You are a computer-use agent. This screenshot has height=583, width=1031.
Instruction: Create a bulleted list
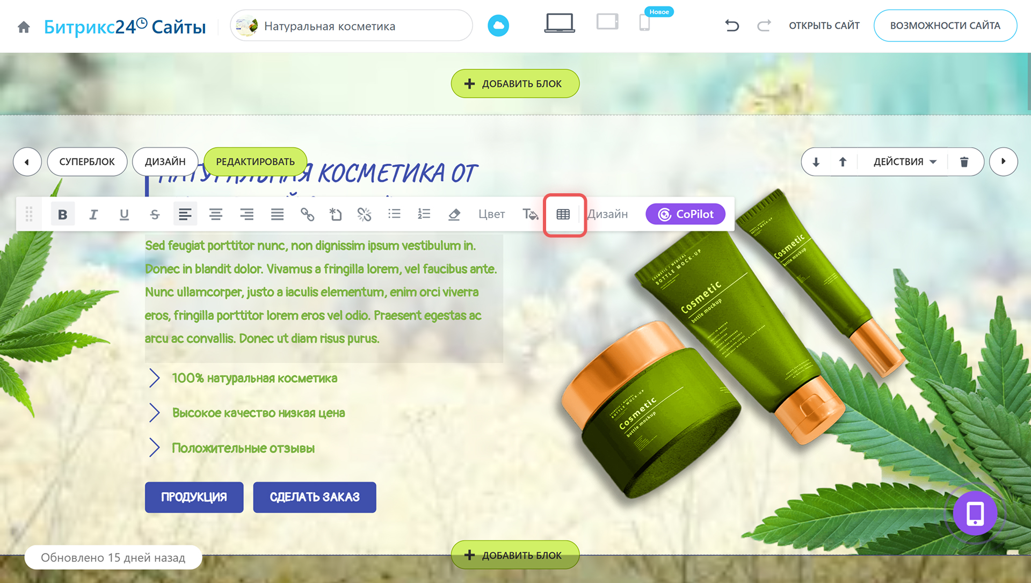[x=394, y=214]
